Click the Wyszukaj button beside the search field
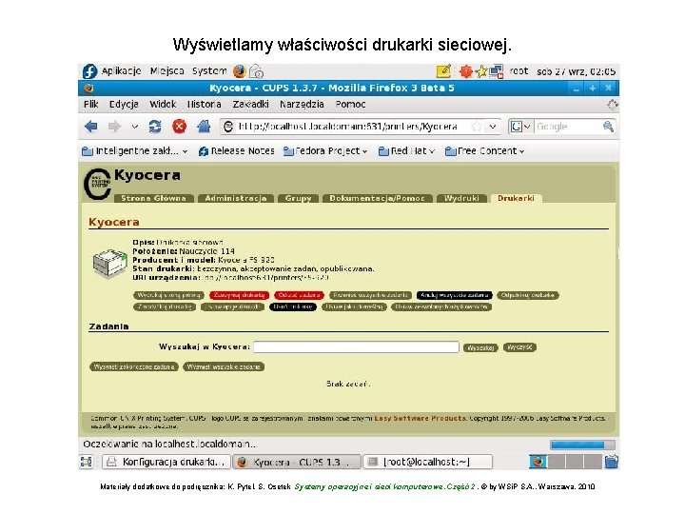 [x=480, y=348]
